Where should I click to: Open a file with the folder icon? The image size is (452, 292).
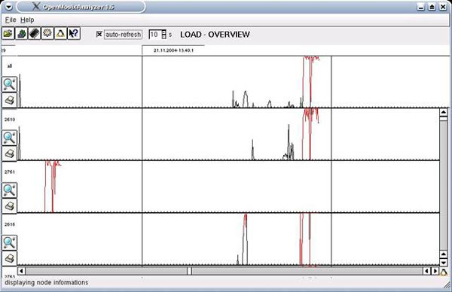8,34
